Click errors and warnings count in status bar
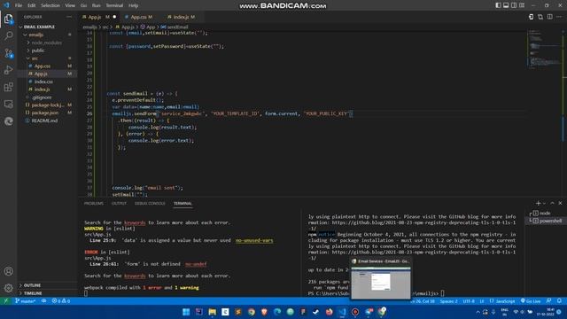 pos(61,301)
